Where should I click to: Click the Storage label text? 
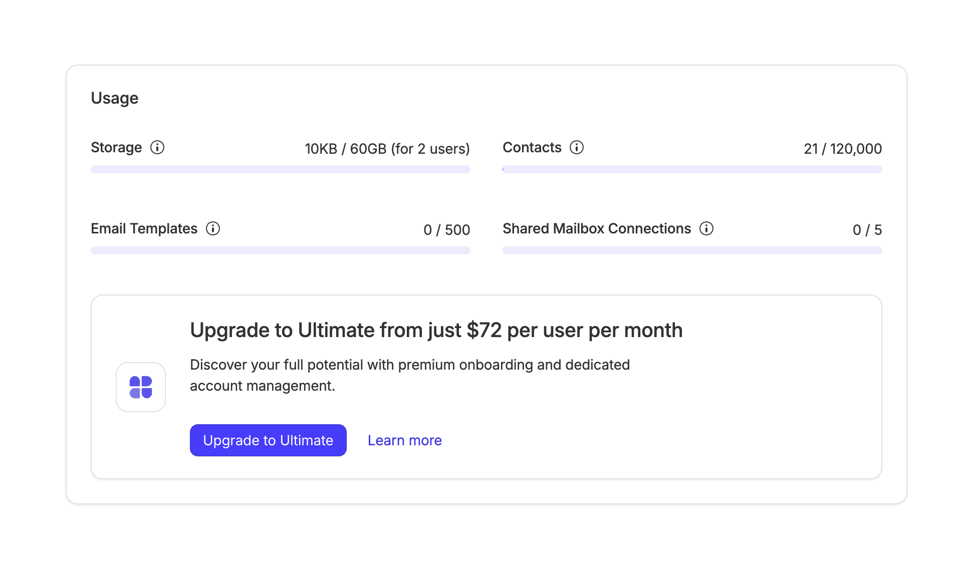click(116, 147)
